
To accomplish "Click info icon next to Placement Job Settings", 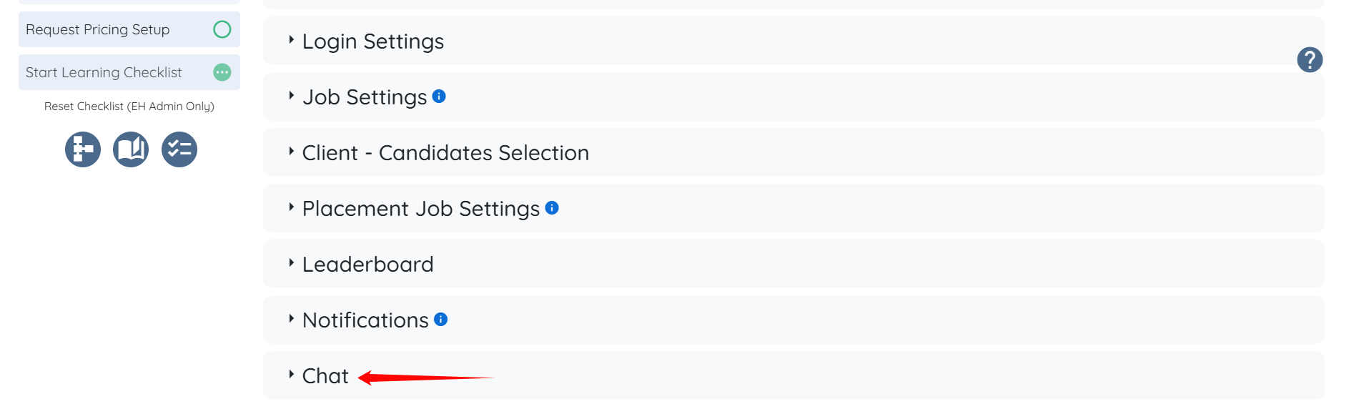I will point(552,208).
